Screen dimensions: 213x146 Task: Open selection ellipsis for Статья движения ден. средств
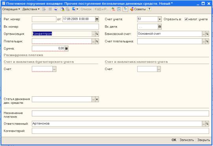click(x=93, y=99)
